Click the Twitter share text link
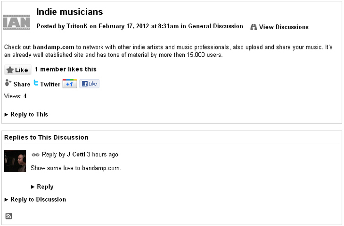 (x=50, y=84)
